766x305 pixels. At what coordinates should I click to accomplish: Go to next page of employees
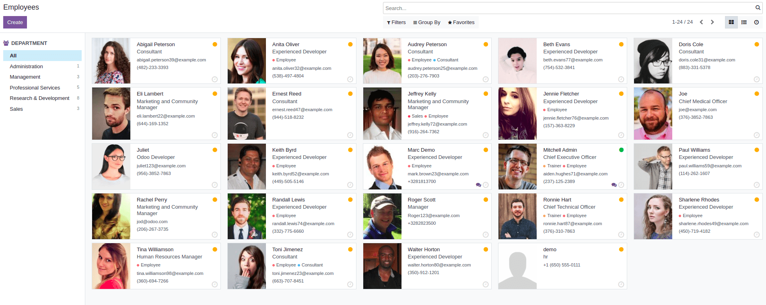(712, 22)
